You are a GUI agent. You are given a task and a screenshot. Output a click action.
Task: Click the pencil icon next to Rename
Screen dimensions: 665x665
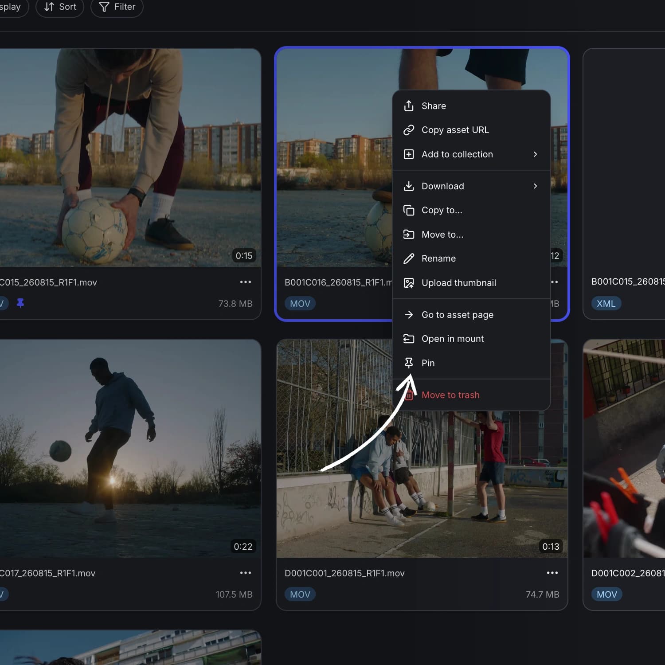click(409, 258)
